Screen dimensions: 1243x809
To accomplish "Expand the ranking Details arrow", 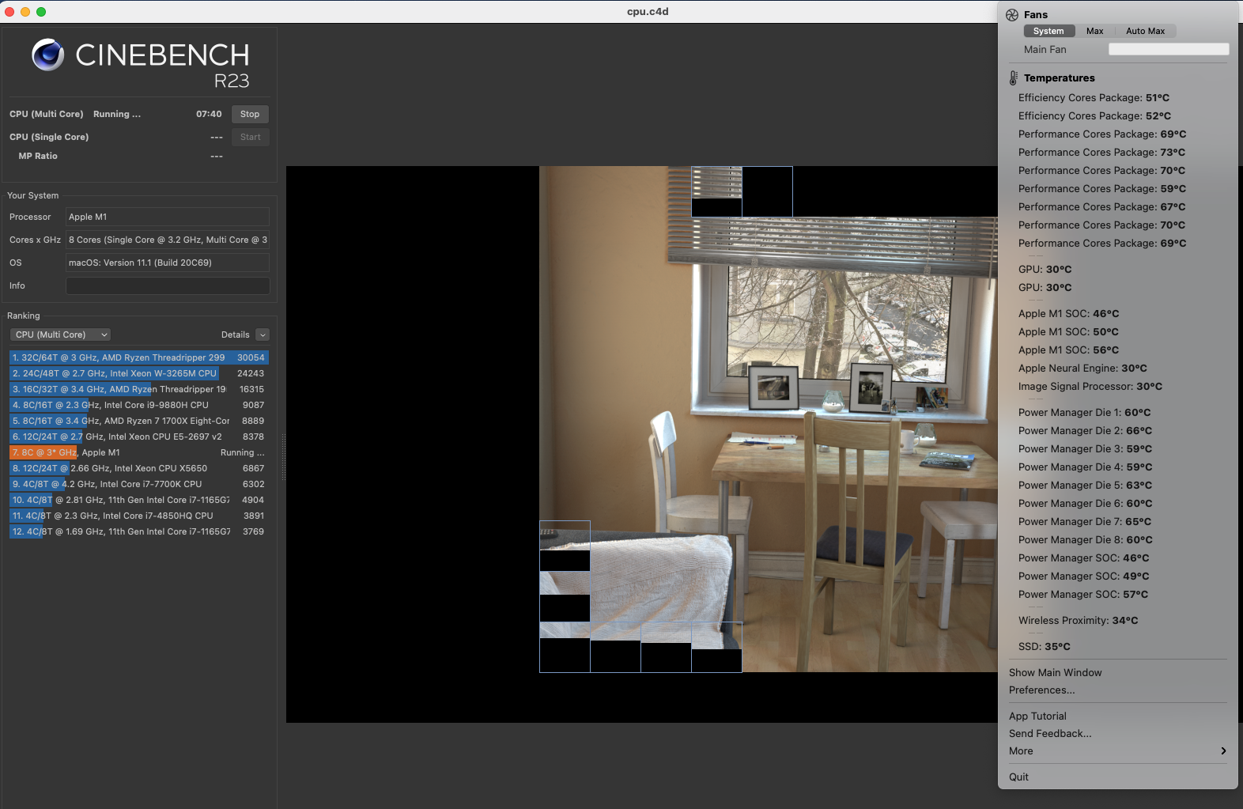I will pyautogui.click(x=263, y=335).
